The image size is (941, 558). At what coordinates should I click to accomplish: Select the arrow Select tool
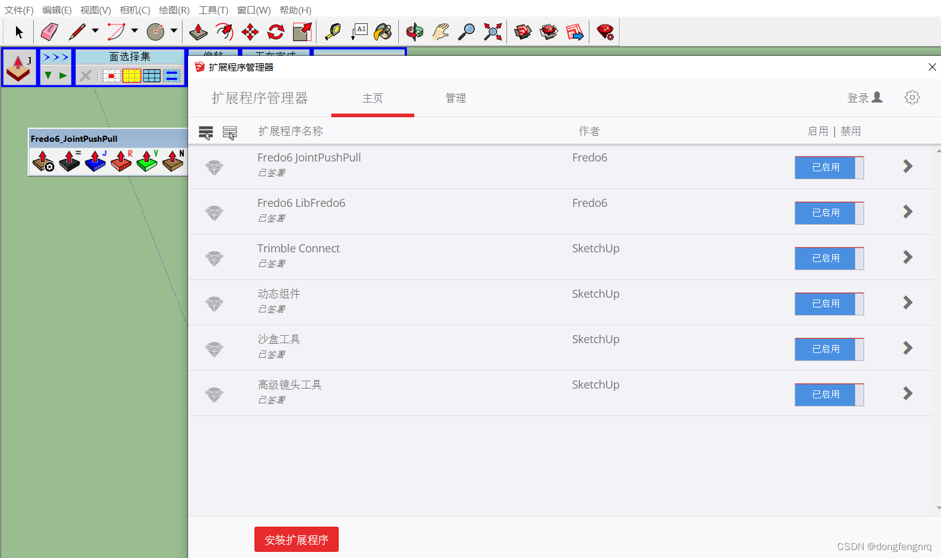point(19,32)
